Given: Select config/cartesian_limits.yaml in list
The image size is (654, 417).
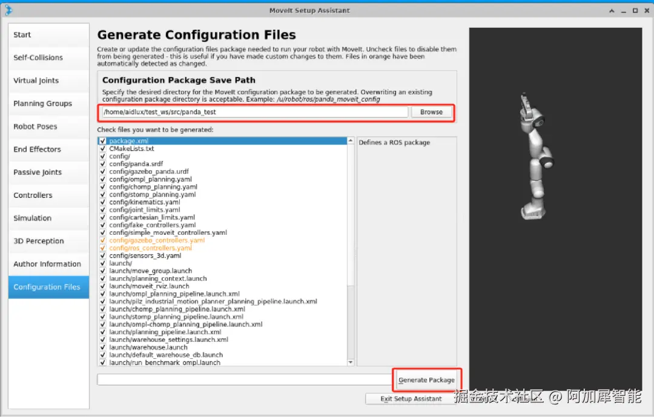Looking at the screenshot, I should tap(152, 217).
